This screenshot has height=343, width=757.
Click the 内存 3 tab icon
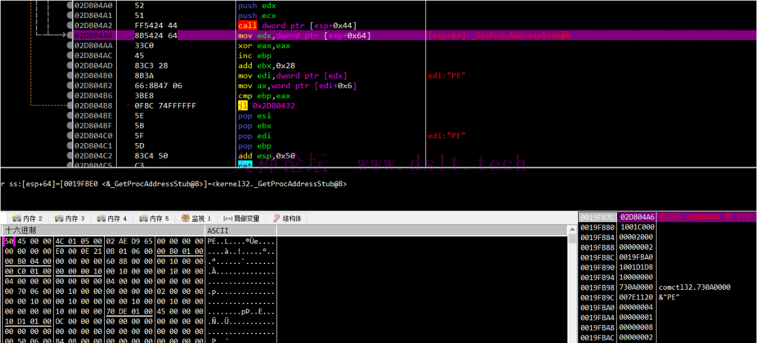[59, 218]
